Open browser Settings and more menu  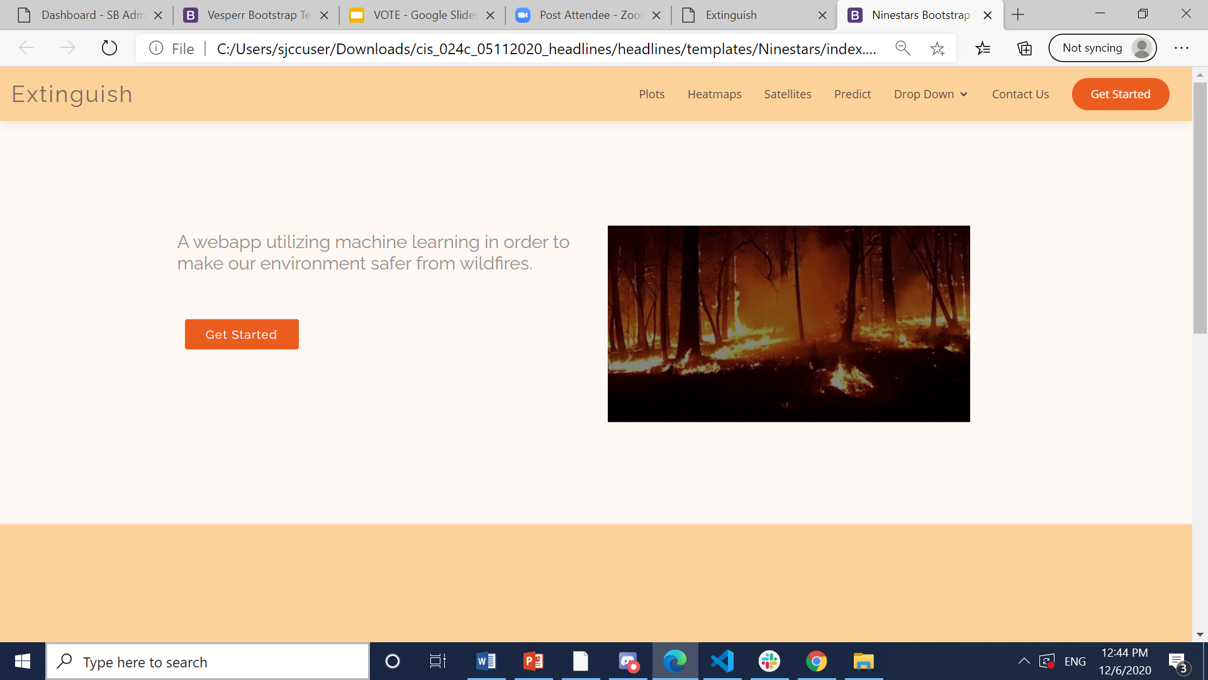click(1182, 48)
